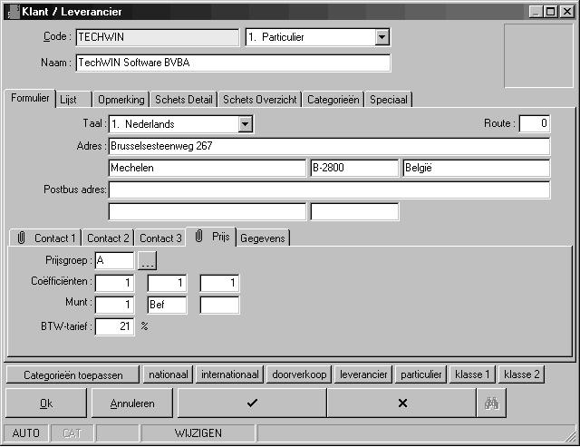Screen dimensions: 580x447
Task: Click the Postbus adres field
Action: coord(329,189)
